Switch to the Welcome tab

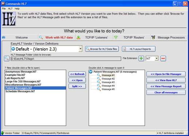tap(20, 38)
